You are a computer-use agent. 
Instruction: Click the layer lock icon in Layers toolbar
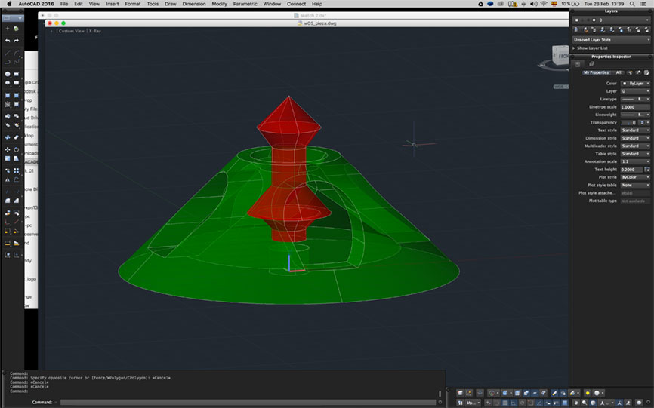[638, 29]
